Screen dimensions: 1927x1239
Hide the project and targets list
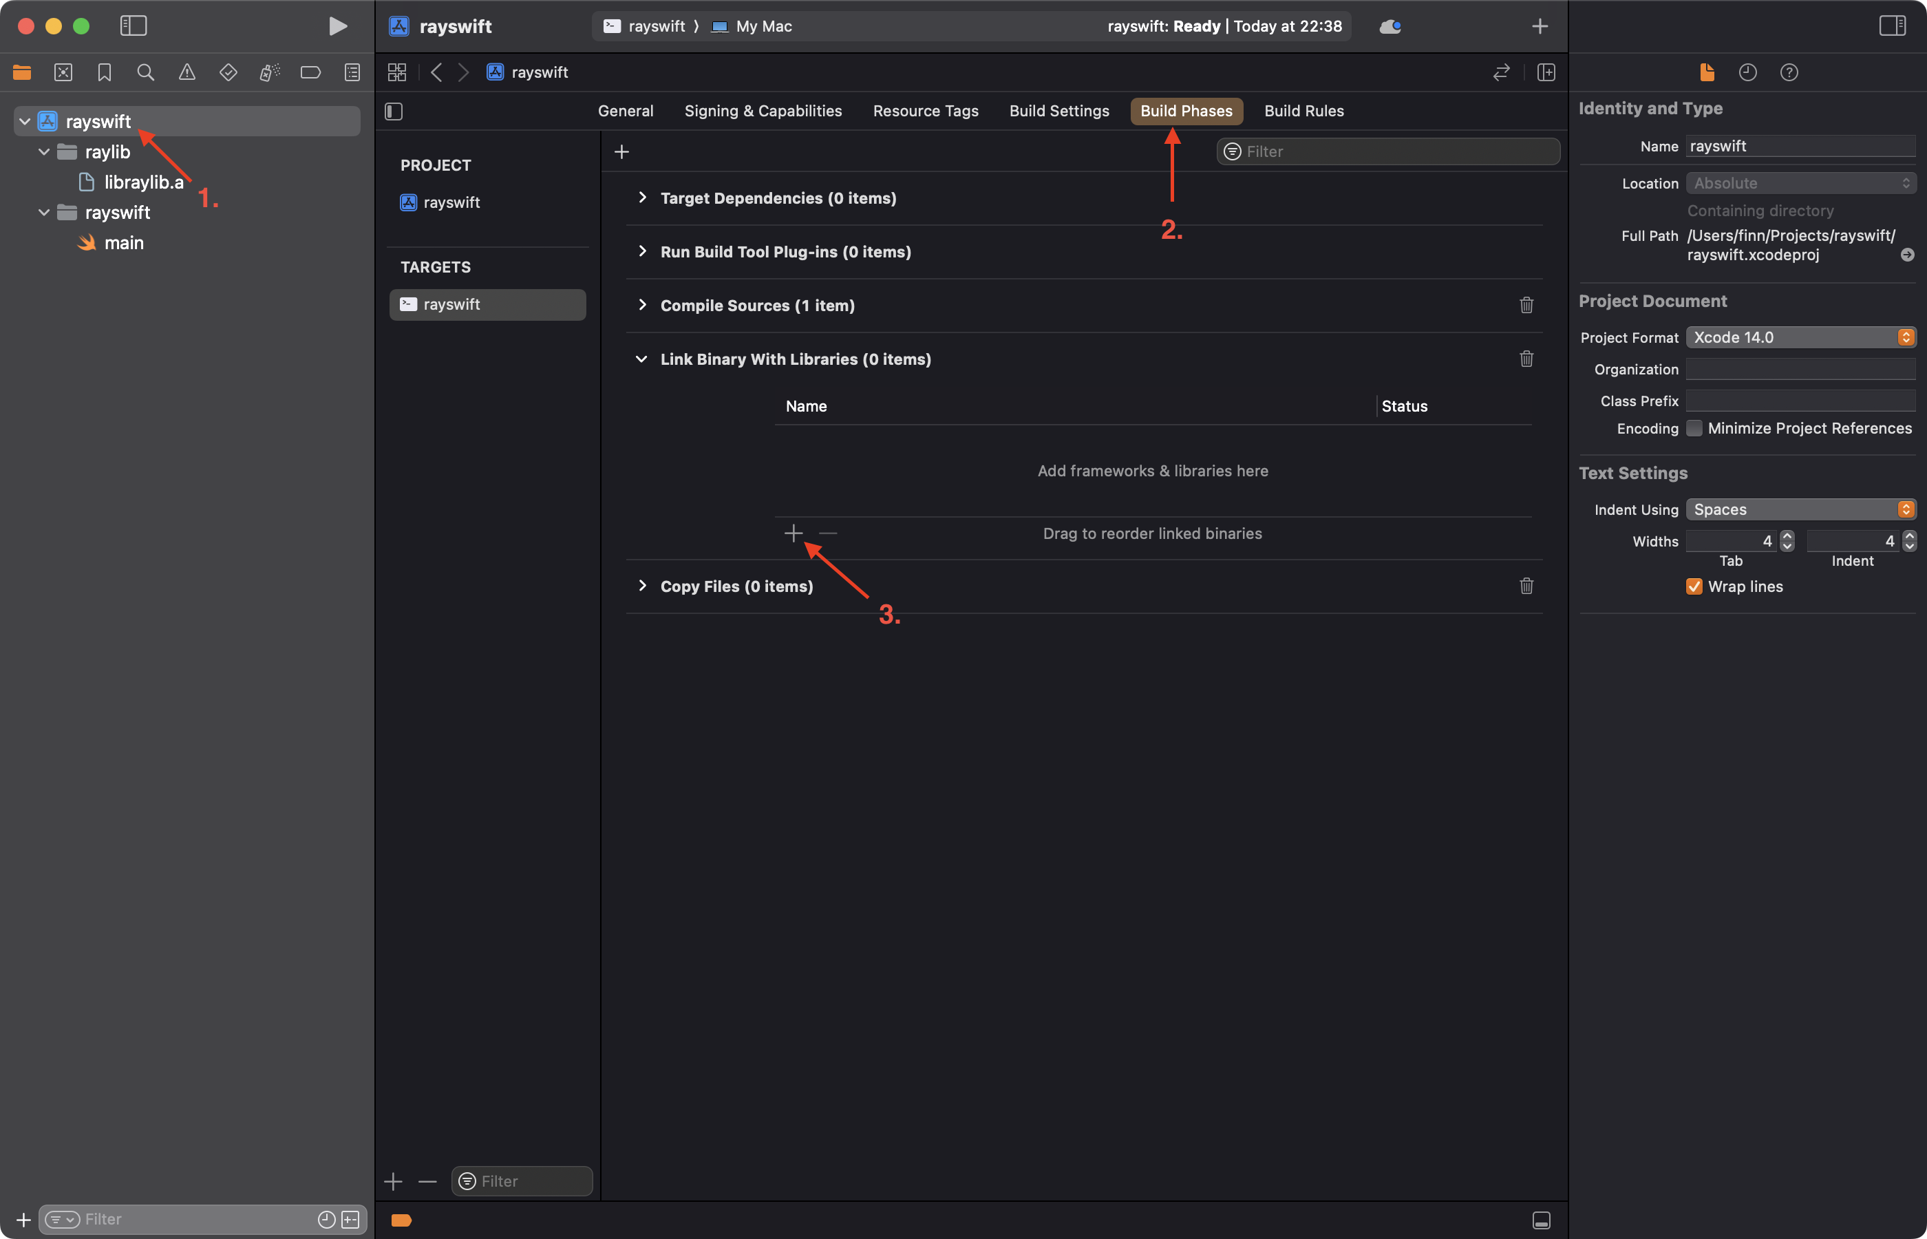click(394, 111)
